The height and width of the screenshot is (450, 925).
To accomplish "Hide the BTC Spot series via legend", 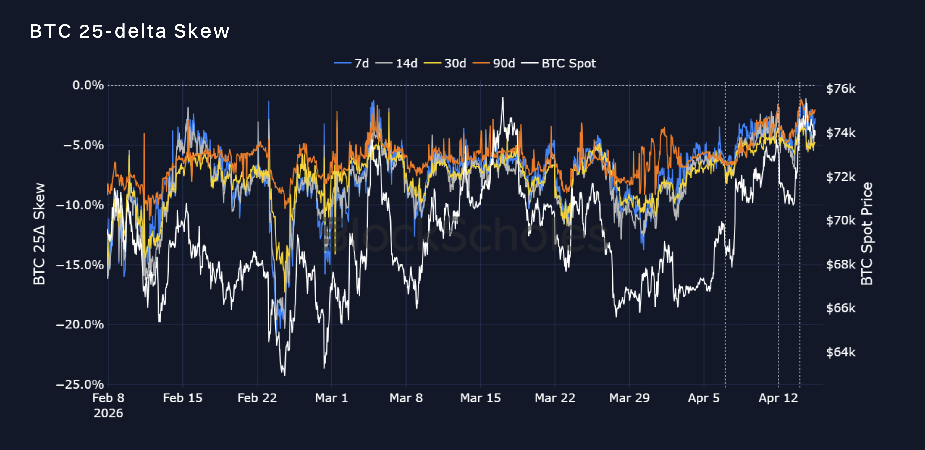I will pos(567,63).
